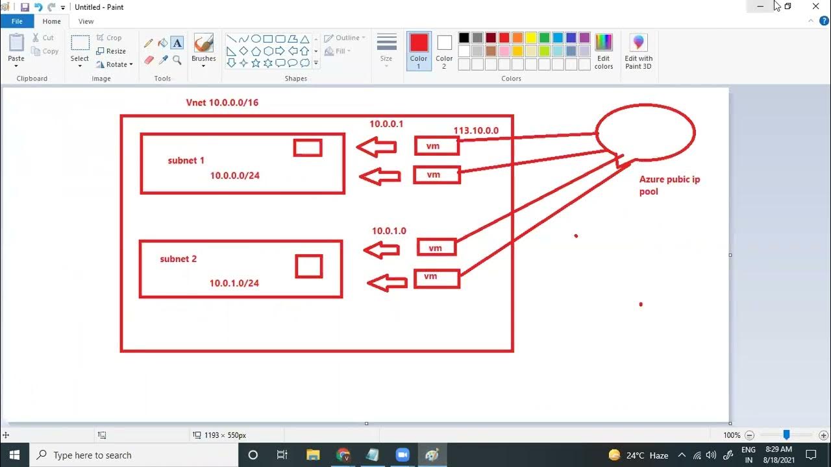Choose the five-point star shape
The height and width of the screenshot is (467, 831).
256,63
